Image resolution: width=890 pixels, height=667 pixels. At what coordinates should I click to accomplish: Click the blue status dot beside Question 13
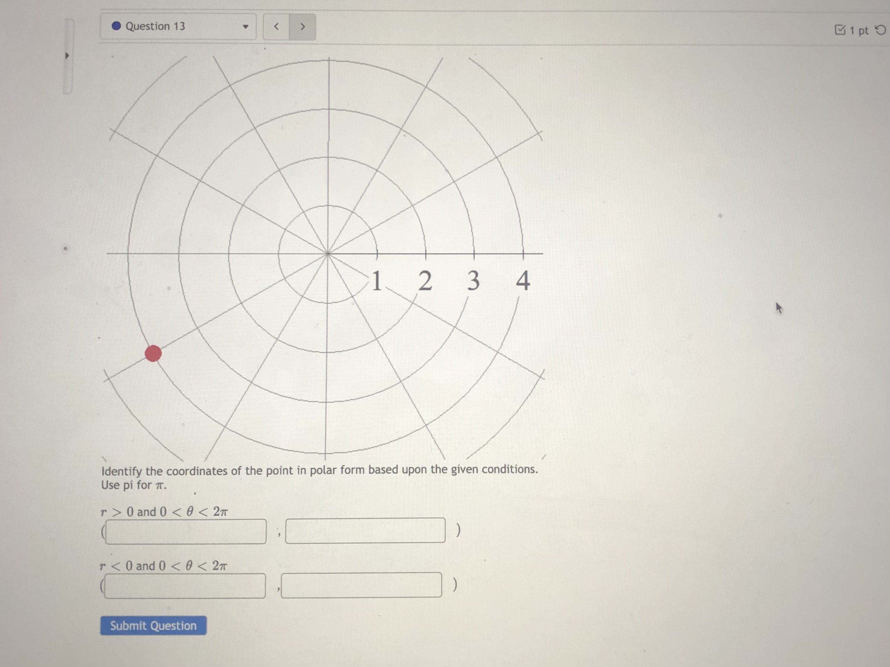point(116,26)
